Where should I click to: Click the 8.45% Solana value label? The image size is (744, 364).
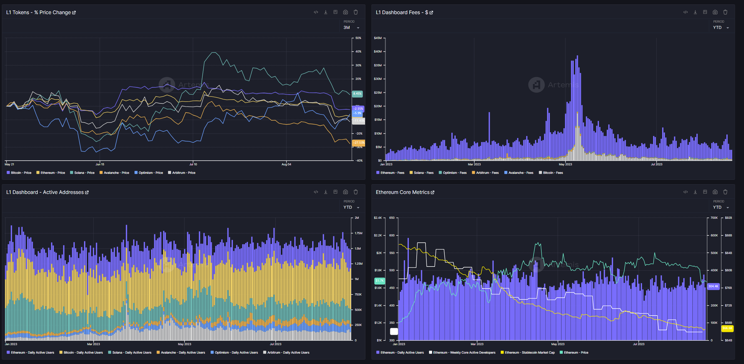click(x=357, y=94)
